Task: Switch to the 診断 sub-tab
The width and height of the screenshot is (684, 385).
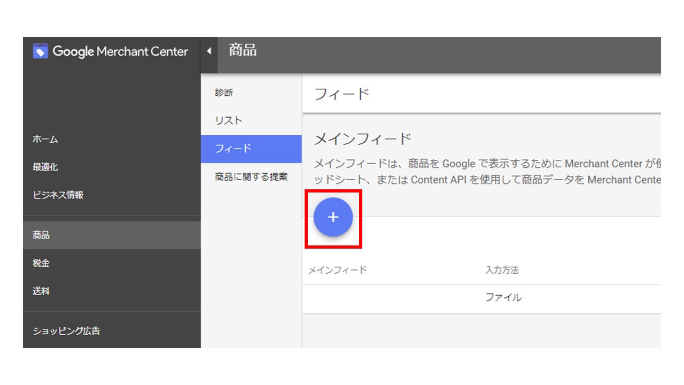Action: 224,93
